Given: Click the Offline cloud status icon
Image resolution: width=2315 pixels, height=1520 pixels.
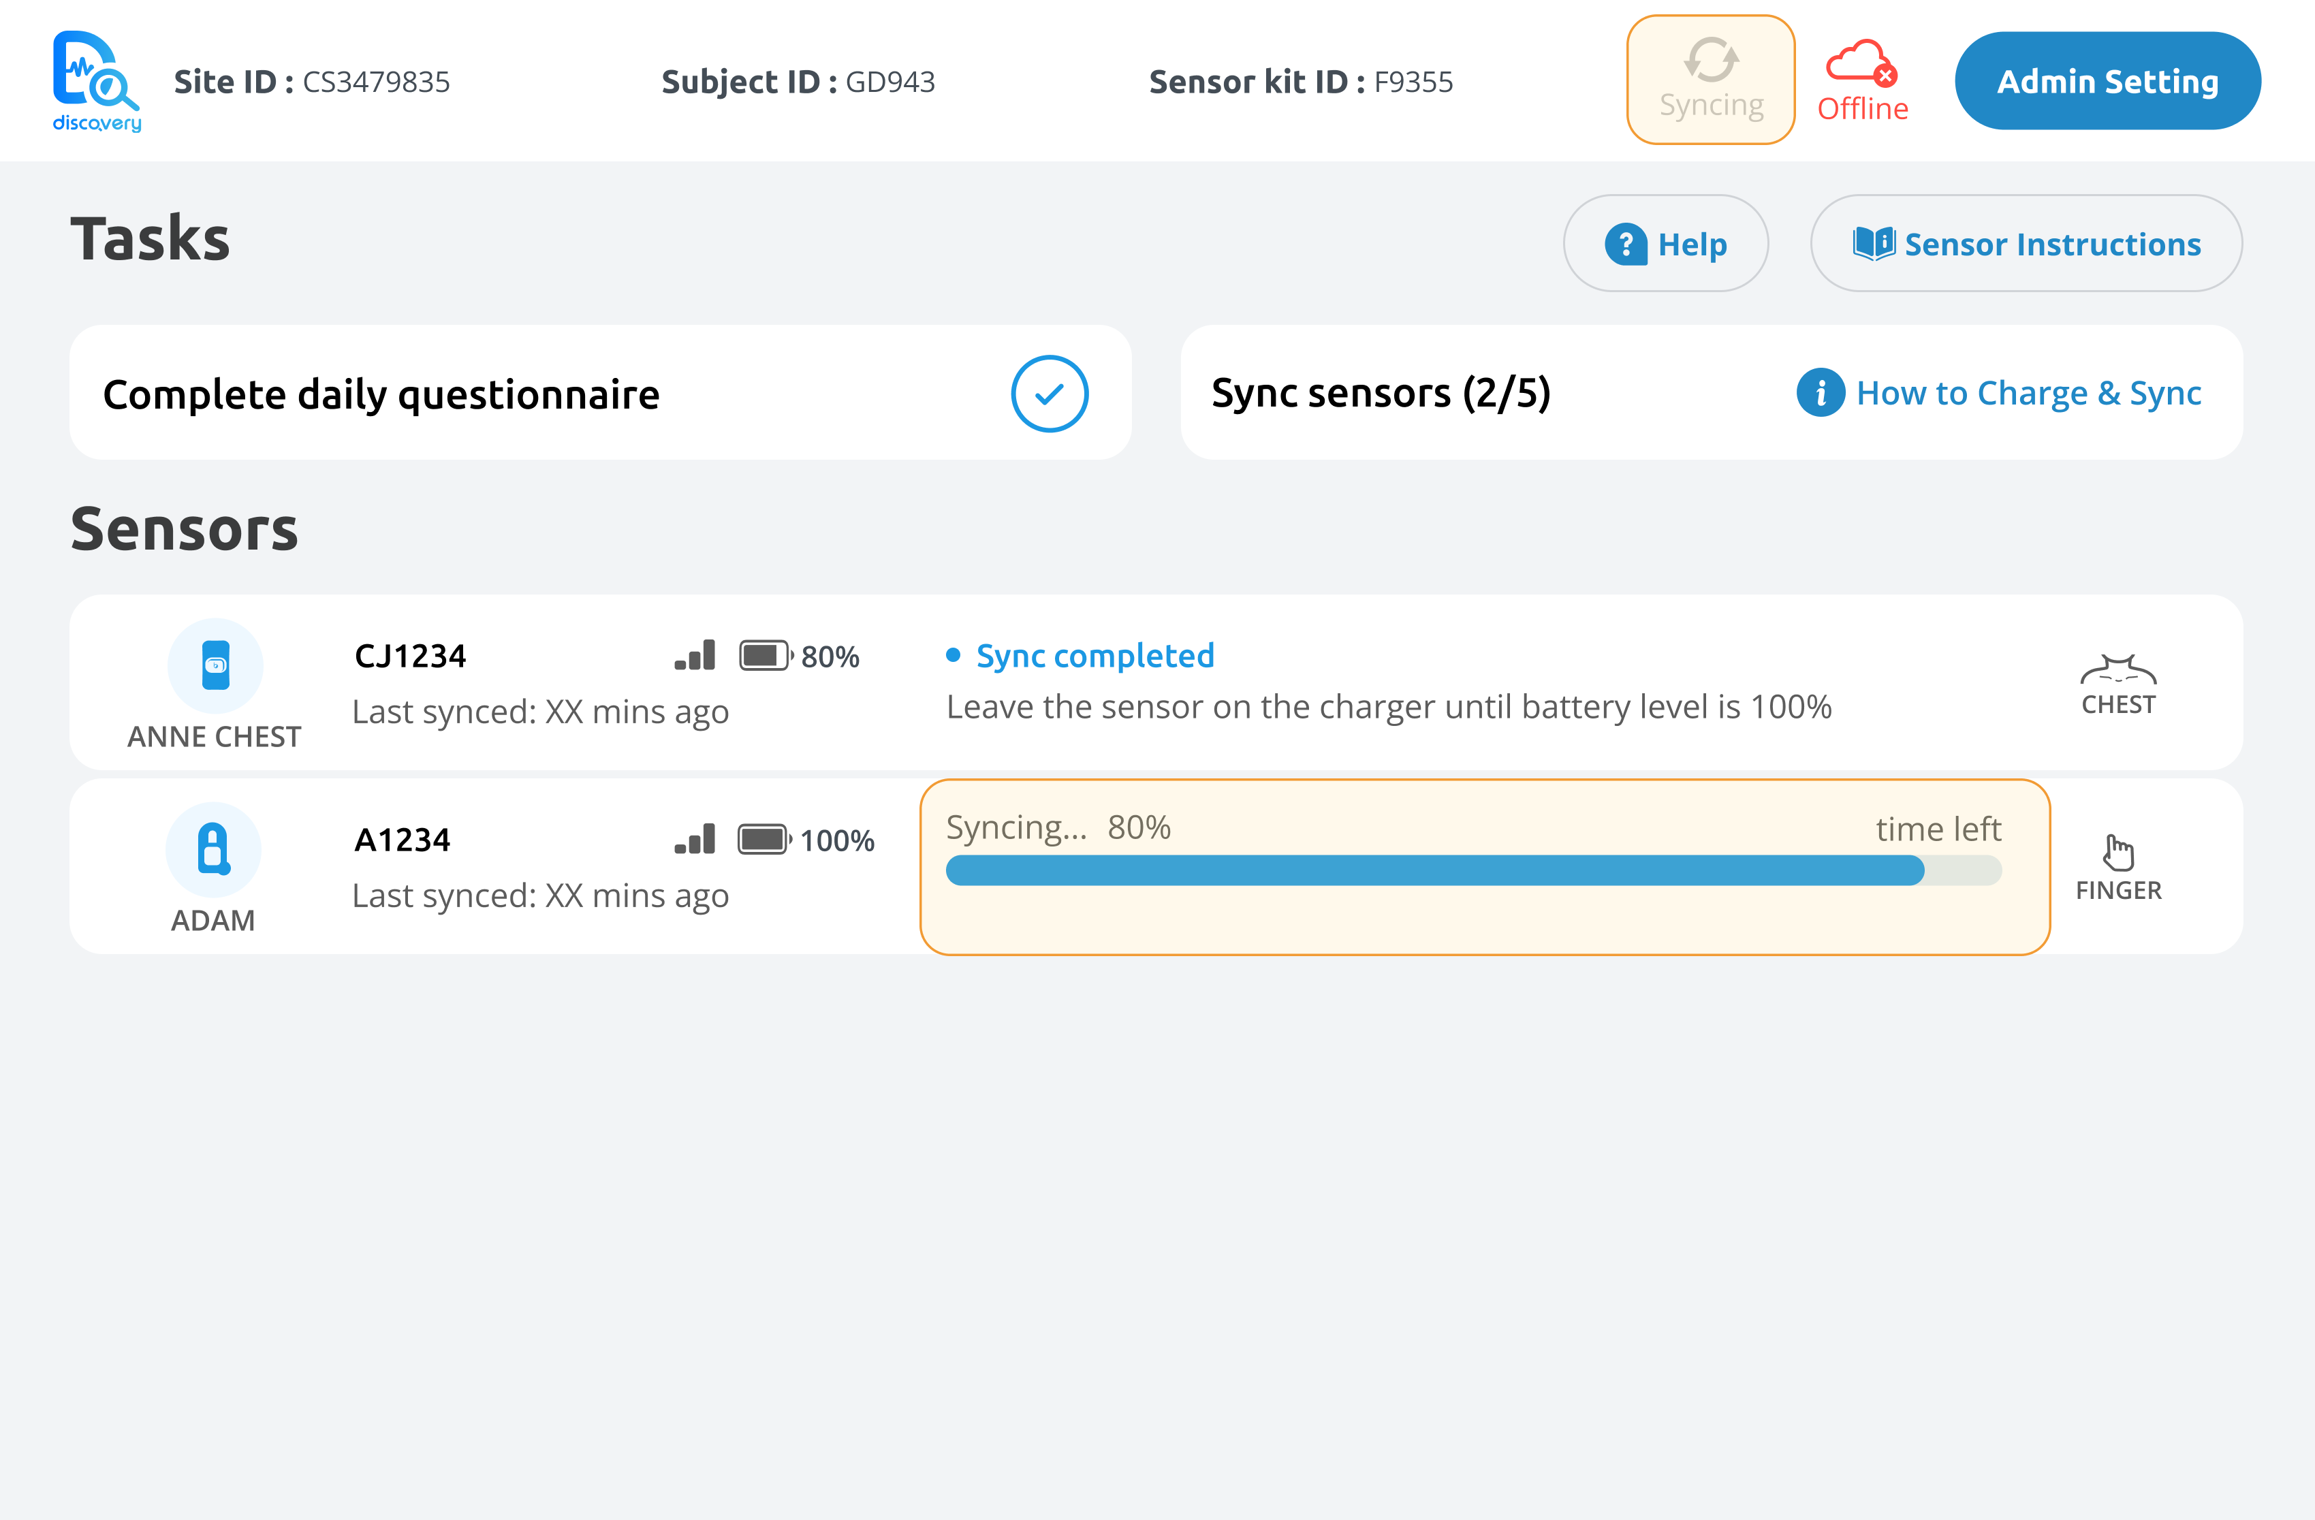Looking at the screenshot, I should pyautogui.click(x=1861, y=81).
